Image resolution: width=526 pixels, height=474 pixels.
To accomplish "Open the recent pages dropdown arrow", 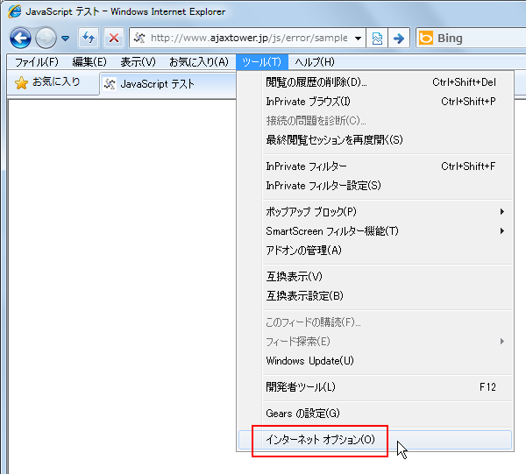I will (x=66, y=39).
